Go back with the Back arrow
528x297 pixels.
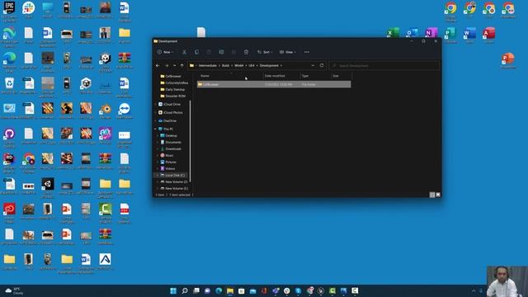[158, 66]
